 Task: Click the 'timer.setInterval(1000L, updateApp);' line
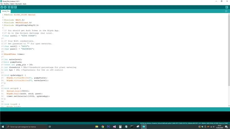(28, 96)
